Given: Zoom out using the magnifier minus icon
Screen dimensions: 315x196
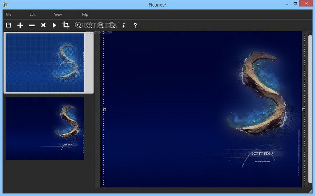Looking at the screenshot, I should (x=89, y=25).
